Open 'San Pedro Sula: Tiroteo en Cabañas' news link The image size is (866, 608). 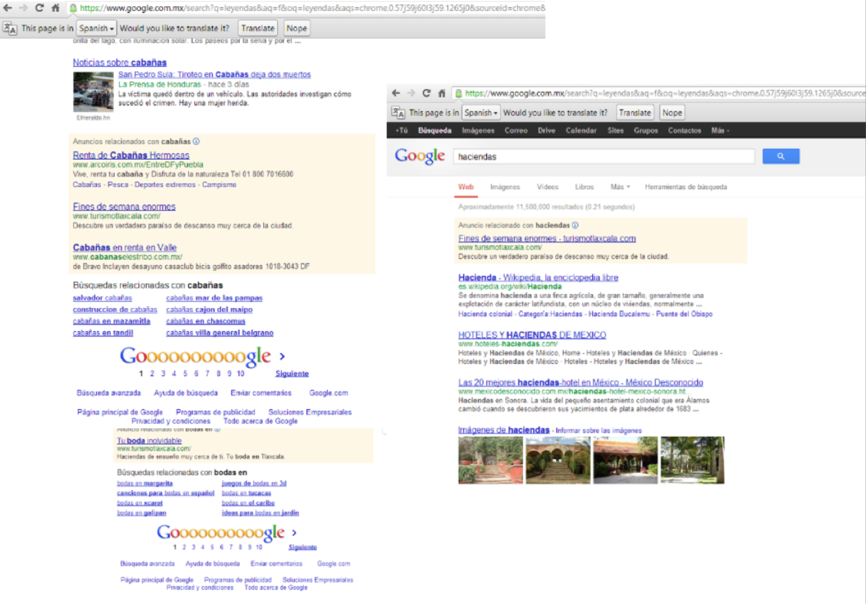point(214,74)
